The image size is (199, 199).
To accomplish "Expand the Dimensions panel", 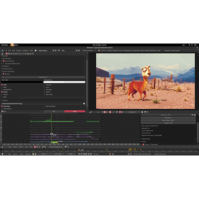I will [x=7, y=59].
